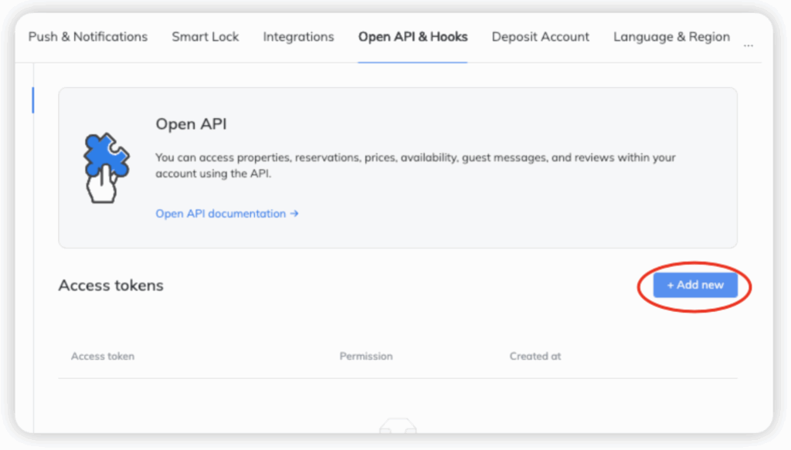Click blank space in the Open API card
The height and width of the screenshot is (450, 791).
(541, 216)
